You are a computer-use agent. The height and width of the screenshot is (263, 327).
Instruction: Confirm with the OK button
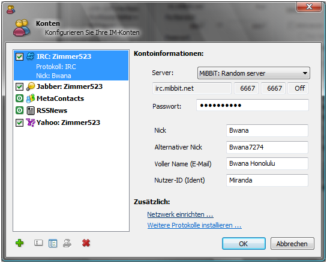(244, 244)
